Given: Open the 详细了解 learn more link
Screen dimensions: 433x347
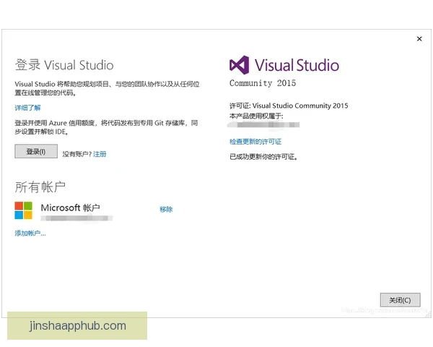Looking at the screenshot, I should [x=27, y=108].
